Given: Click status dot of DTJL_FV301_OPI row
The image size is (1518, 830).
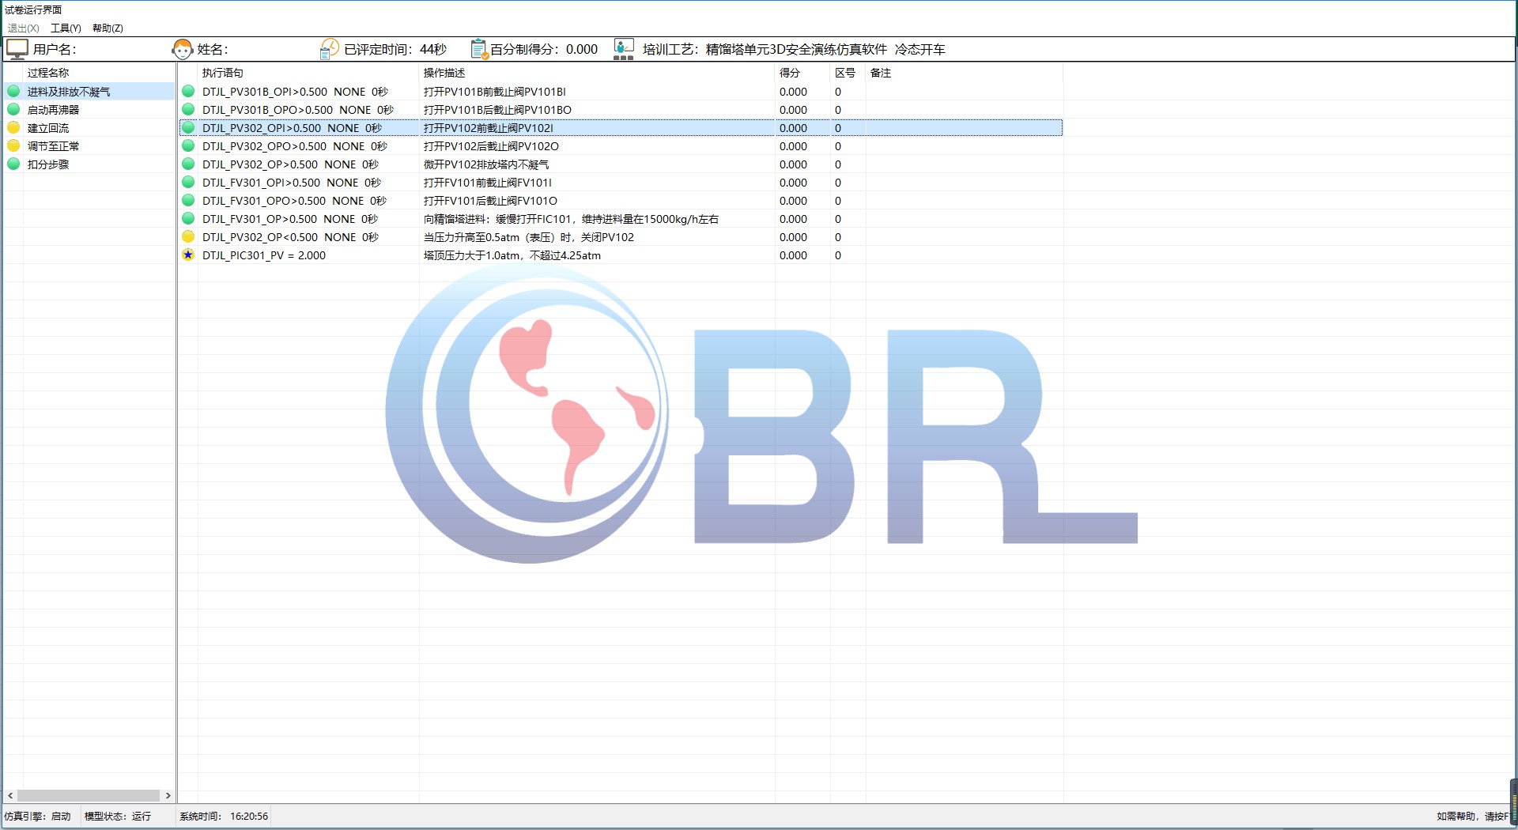Looking at the screenshot, I should [188, 182].
